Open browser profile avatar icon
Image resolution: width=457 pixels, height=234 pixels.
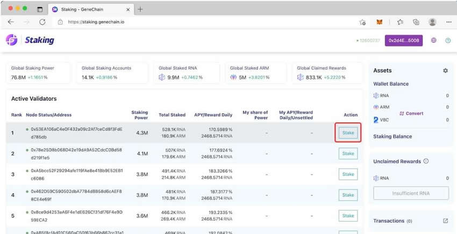click(432, 22)
